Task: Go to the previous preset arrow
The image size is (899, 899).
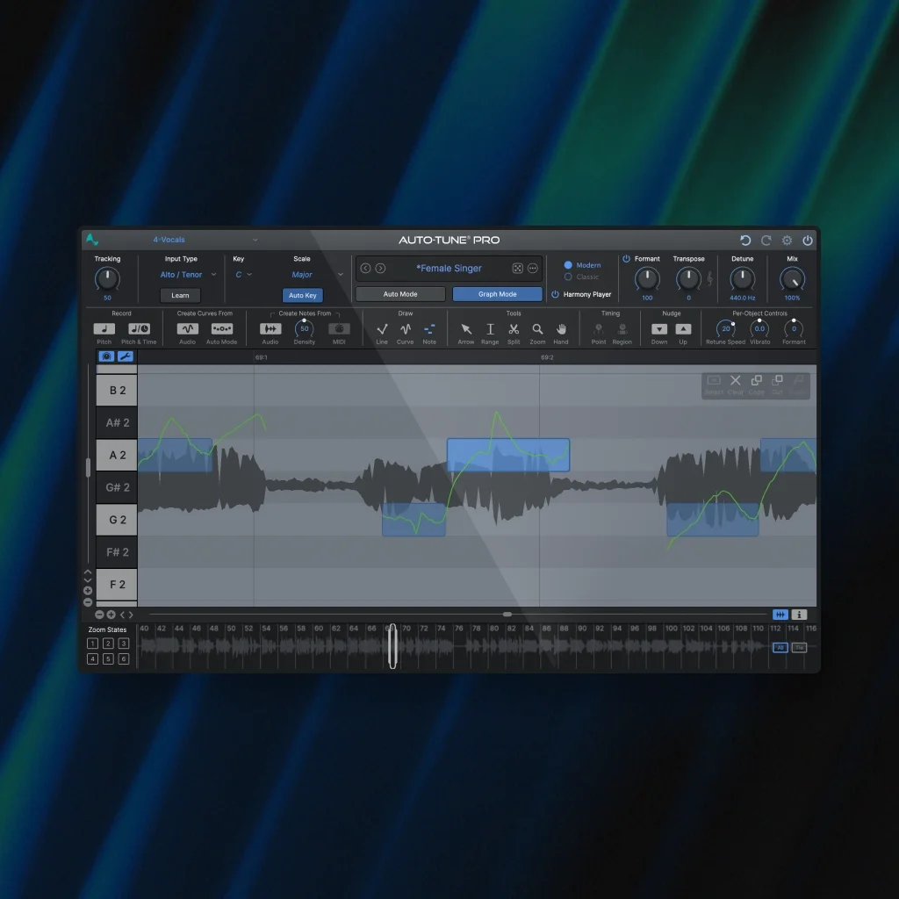Action: click(x=365, y=269)
